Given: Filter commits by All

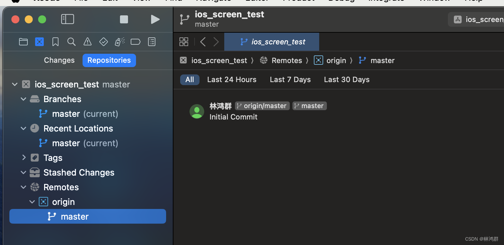Looking at the screenshot, I should click(x=190, y=79).
